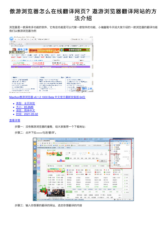Click into the Baidu search input field
The height and width of the screenshot is (237, 167).
(82, 161)
